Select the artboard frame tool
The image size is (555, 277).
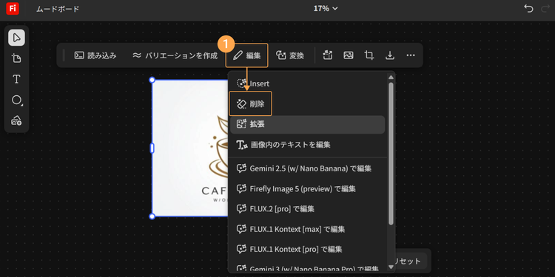(x=16, y=58)
